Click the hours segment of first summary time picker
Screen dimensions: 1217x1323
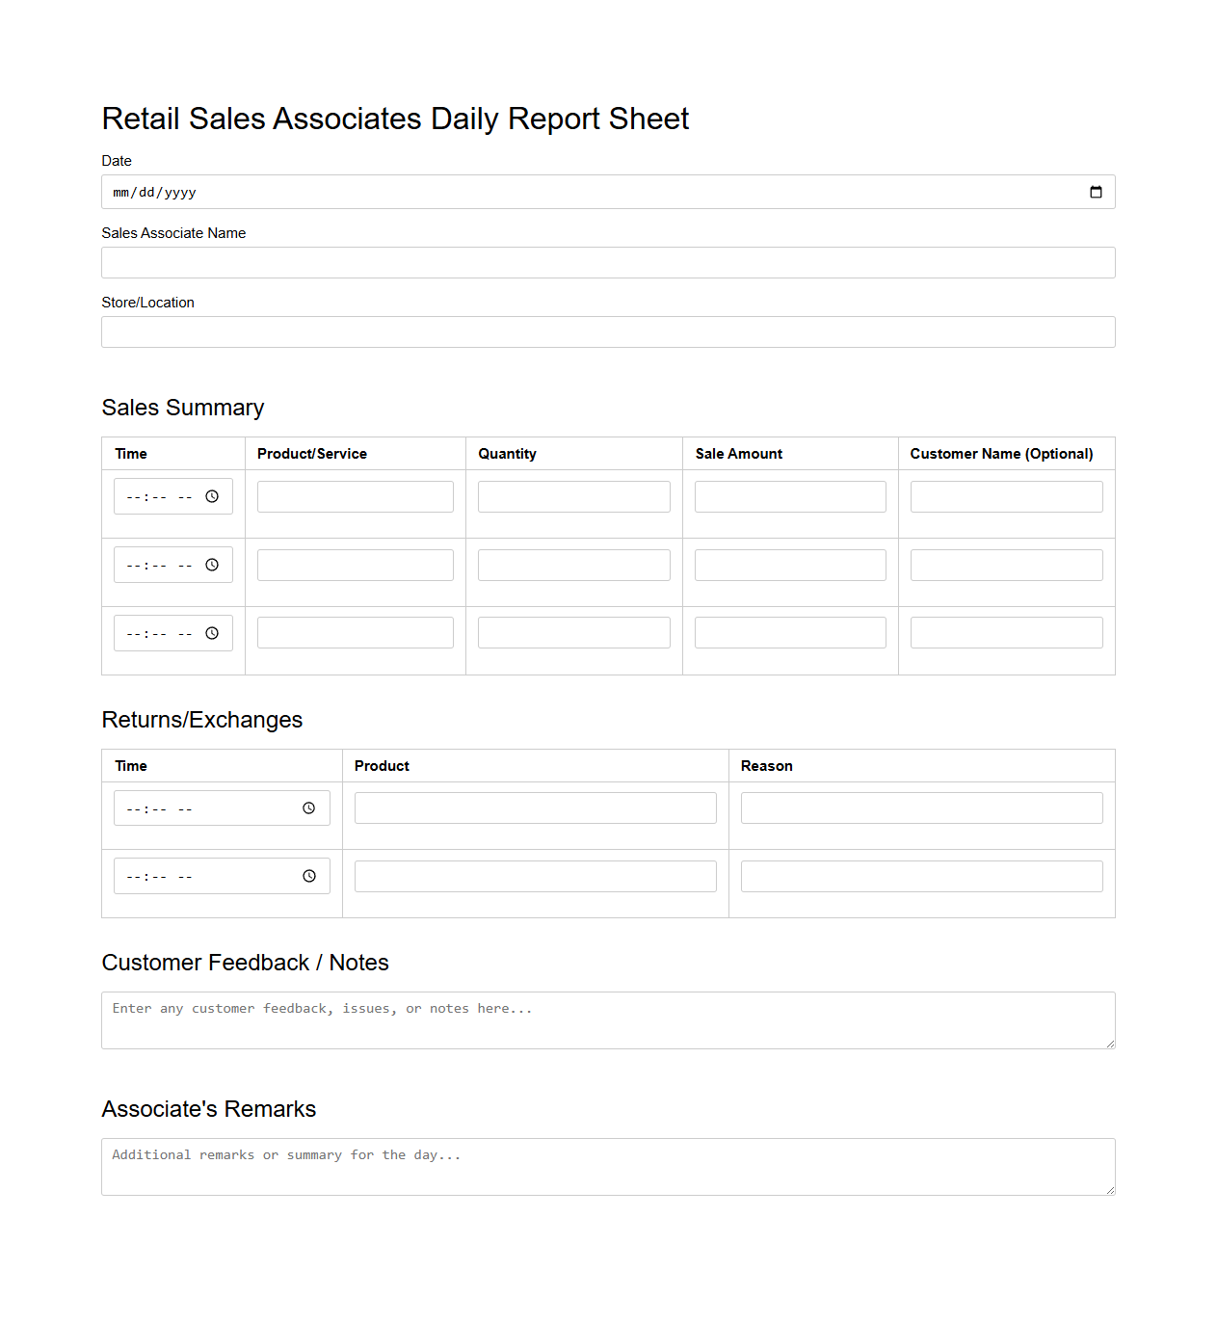point(131,496)
